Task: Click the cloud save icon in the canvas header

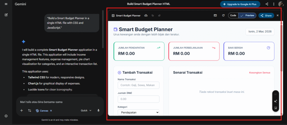Action: point(146,15)
